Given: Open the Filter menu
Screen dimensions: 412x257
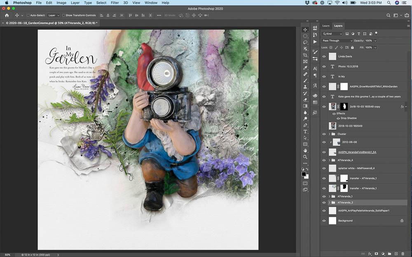Looking at the screenshot, I should pos(115,2).
